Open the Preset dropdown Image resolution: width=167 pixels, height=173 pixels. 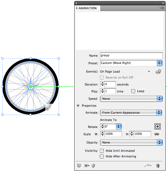point(131,63)
